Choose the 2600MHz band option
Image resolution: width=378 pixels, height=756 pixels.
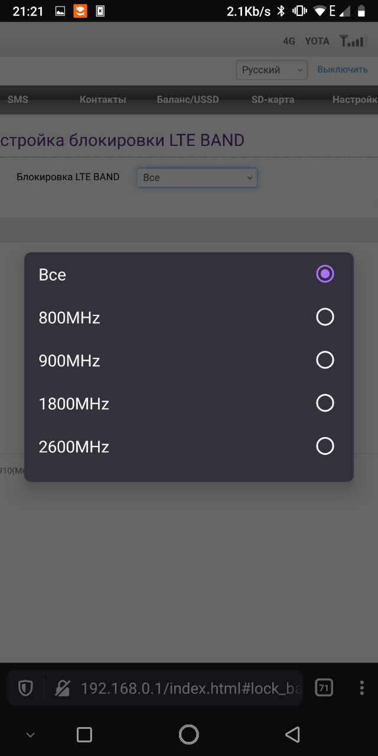[189, 447]
